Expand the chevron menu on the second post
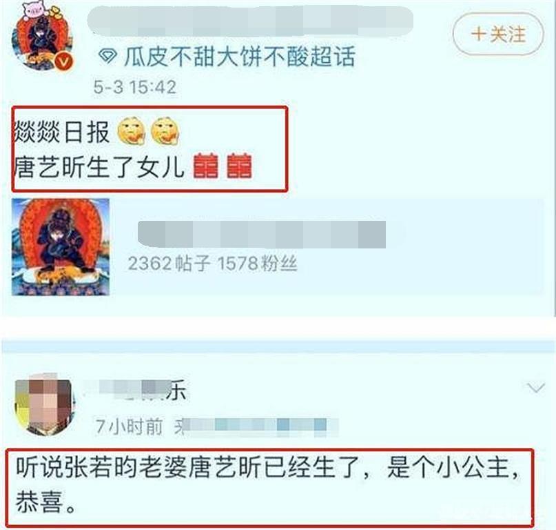The width and height of the screenshot is (556, 530). [x=536, y=388]
